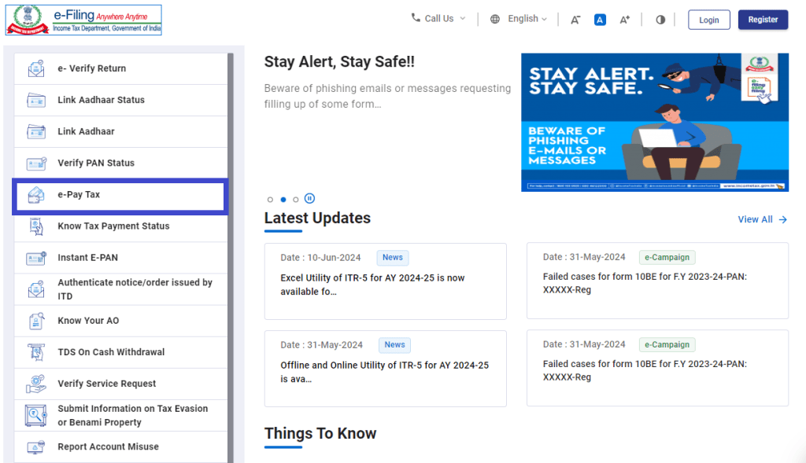Click the TDS On Cash Withdrawal icon
Screen dimensions: 806x463
click(36, 352)
